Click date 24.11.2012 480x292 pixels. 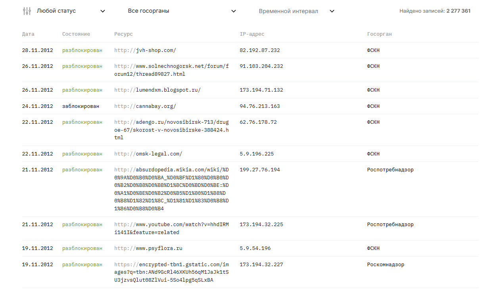click(38, 106)
